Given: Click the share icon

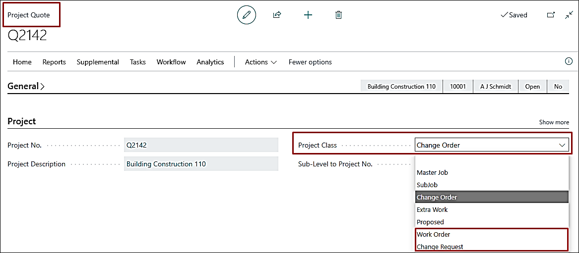Looking at the screenshot, I should click(277, 15).
